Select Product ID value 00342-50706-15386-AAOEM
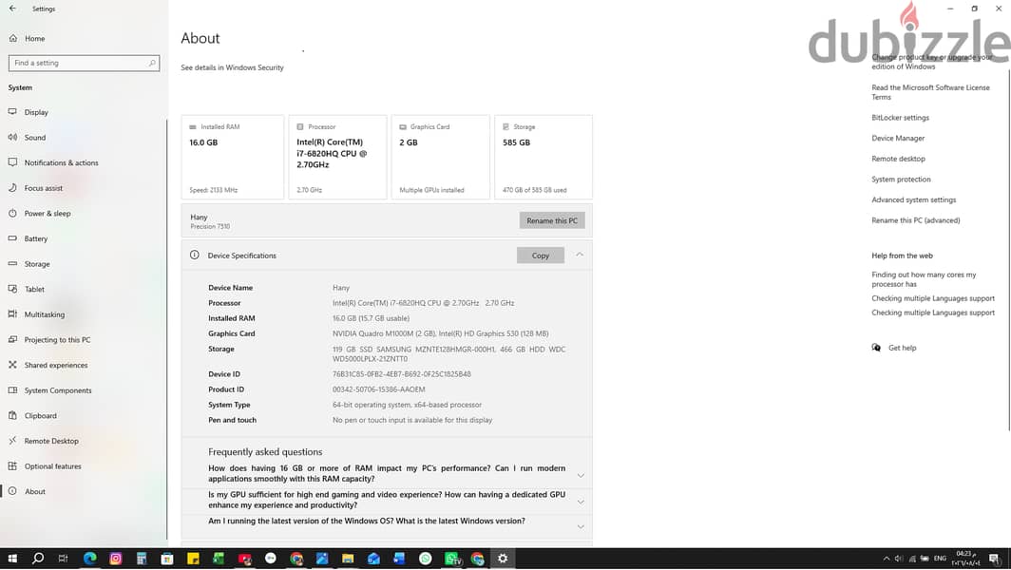This screenshot has height=570, width=1011. click(378, 389)
